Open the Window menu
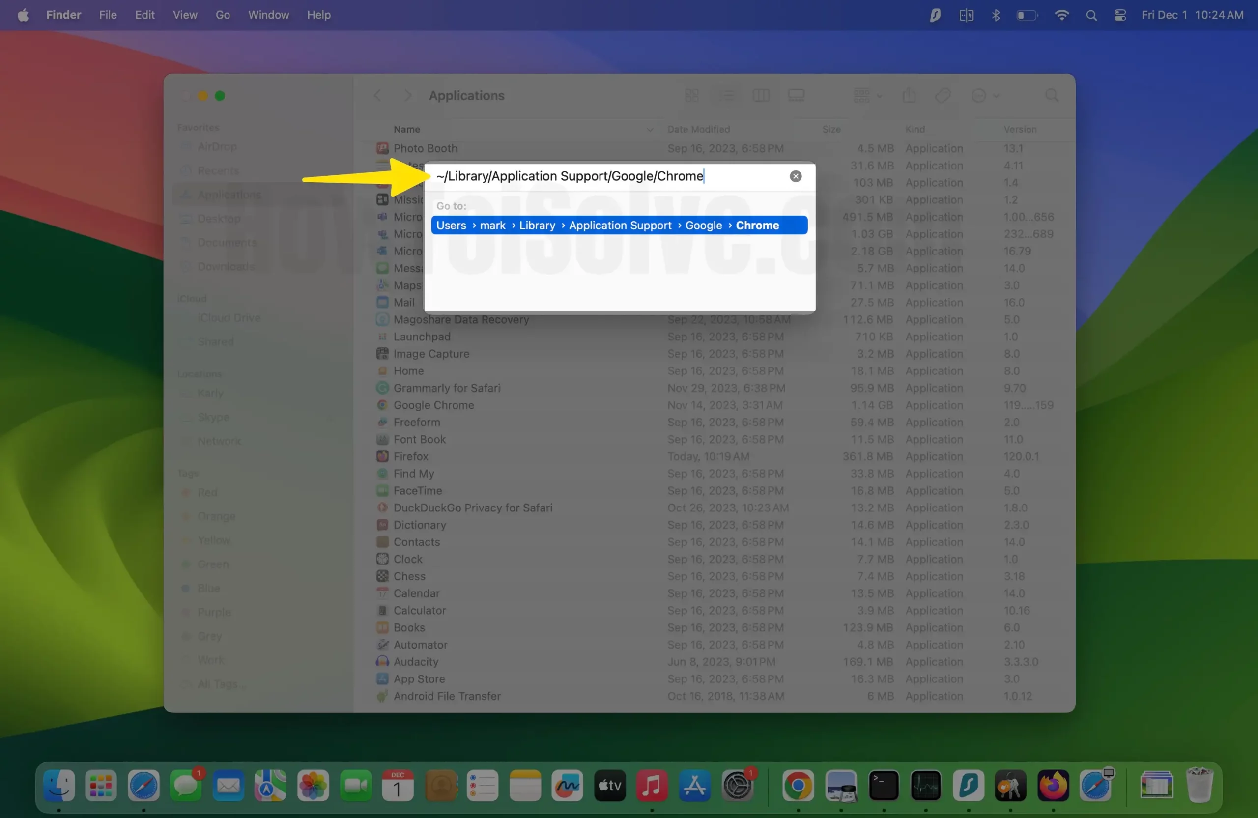 click(268, 15)
